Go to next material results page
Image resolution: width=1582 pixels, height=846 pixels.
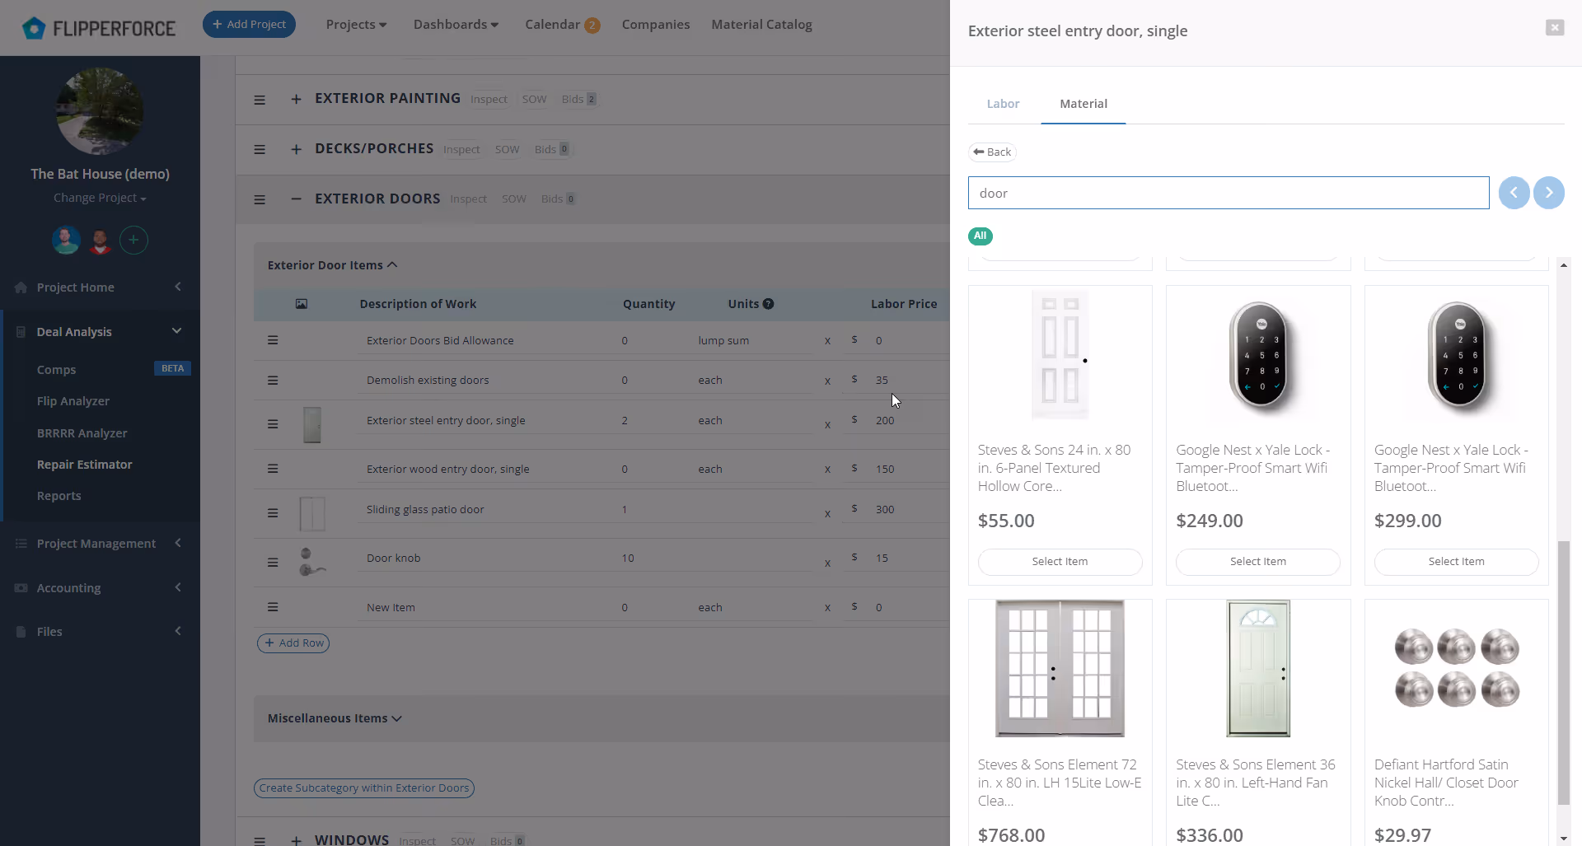[x=1549, y=193]
